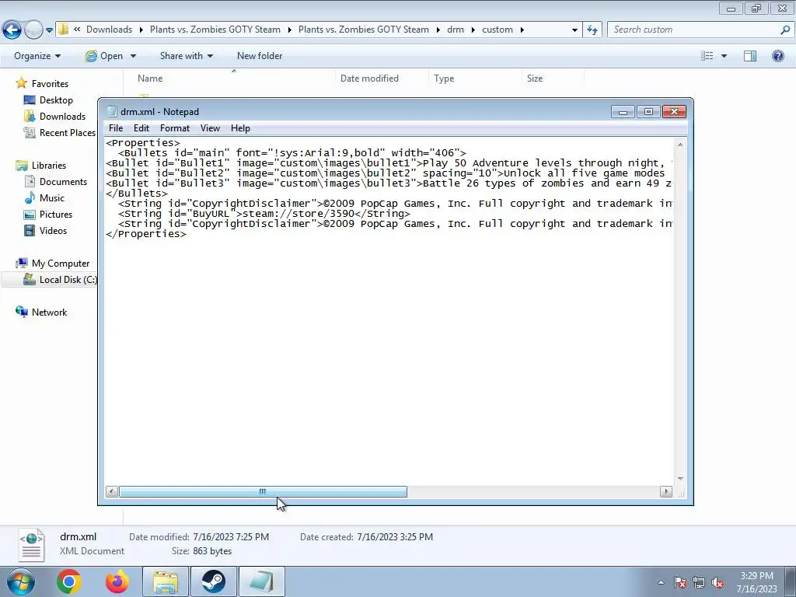Click the Explorer Back arrow button

pyautogui.click(x=12, y=30)
